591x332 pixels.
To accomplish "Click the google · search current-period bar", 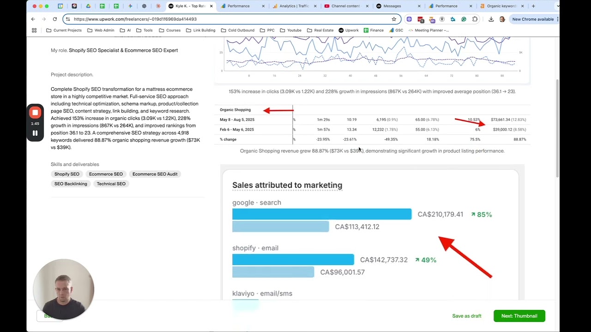I will [x=322, y=214].
